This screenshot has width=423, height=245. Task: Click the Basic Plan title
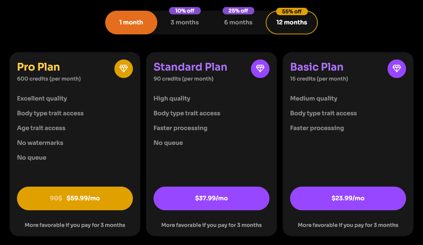pos(317,67)
